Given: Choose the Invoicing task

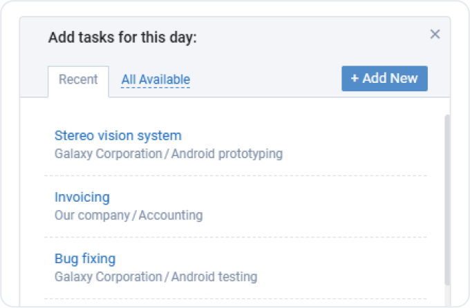Looking at the screenshot, I should click(82, 197).
